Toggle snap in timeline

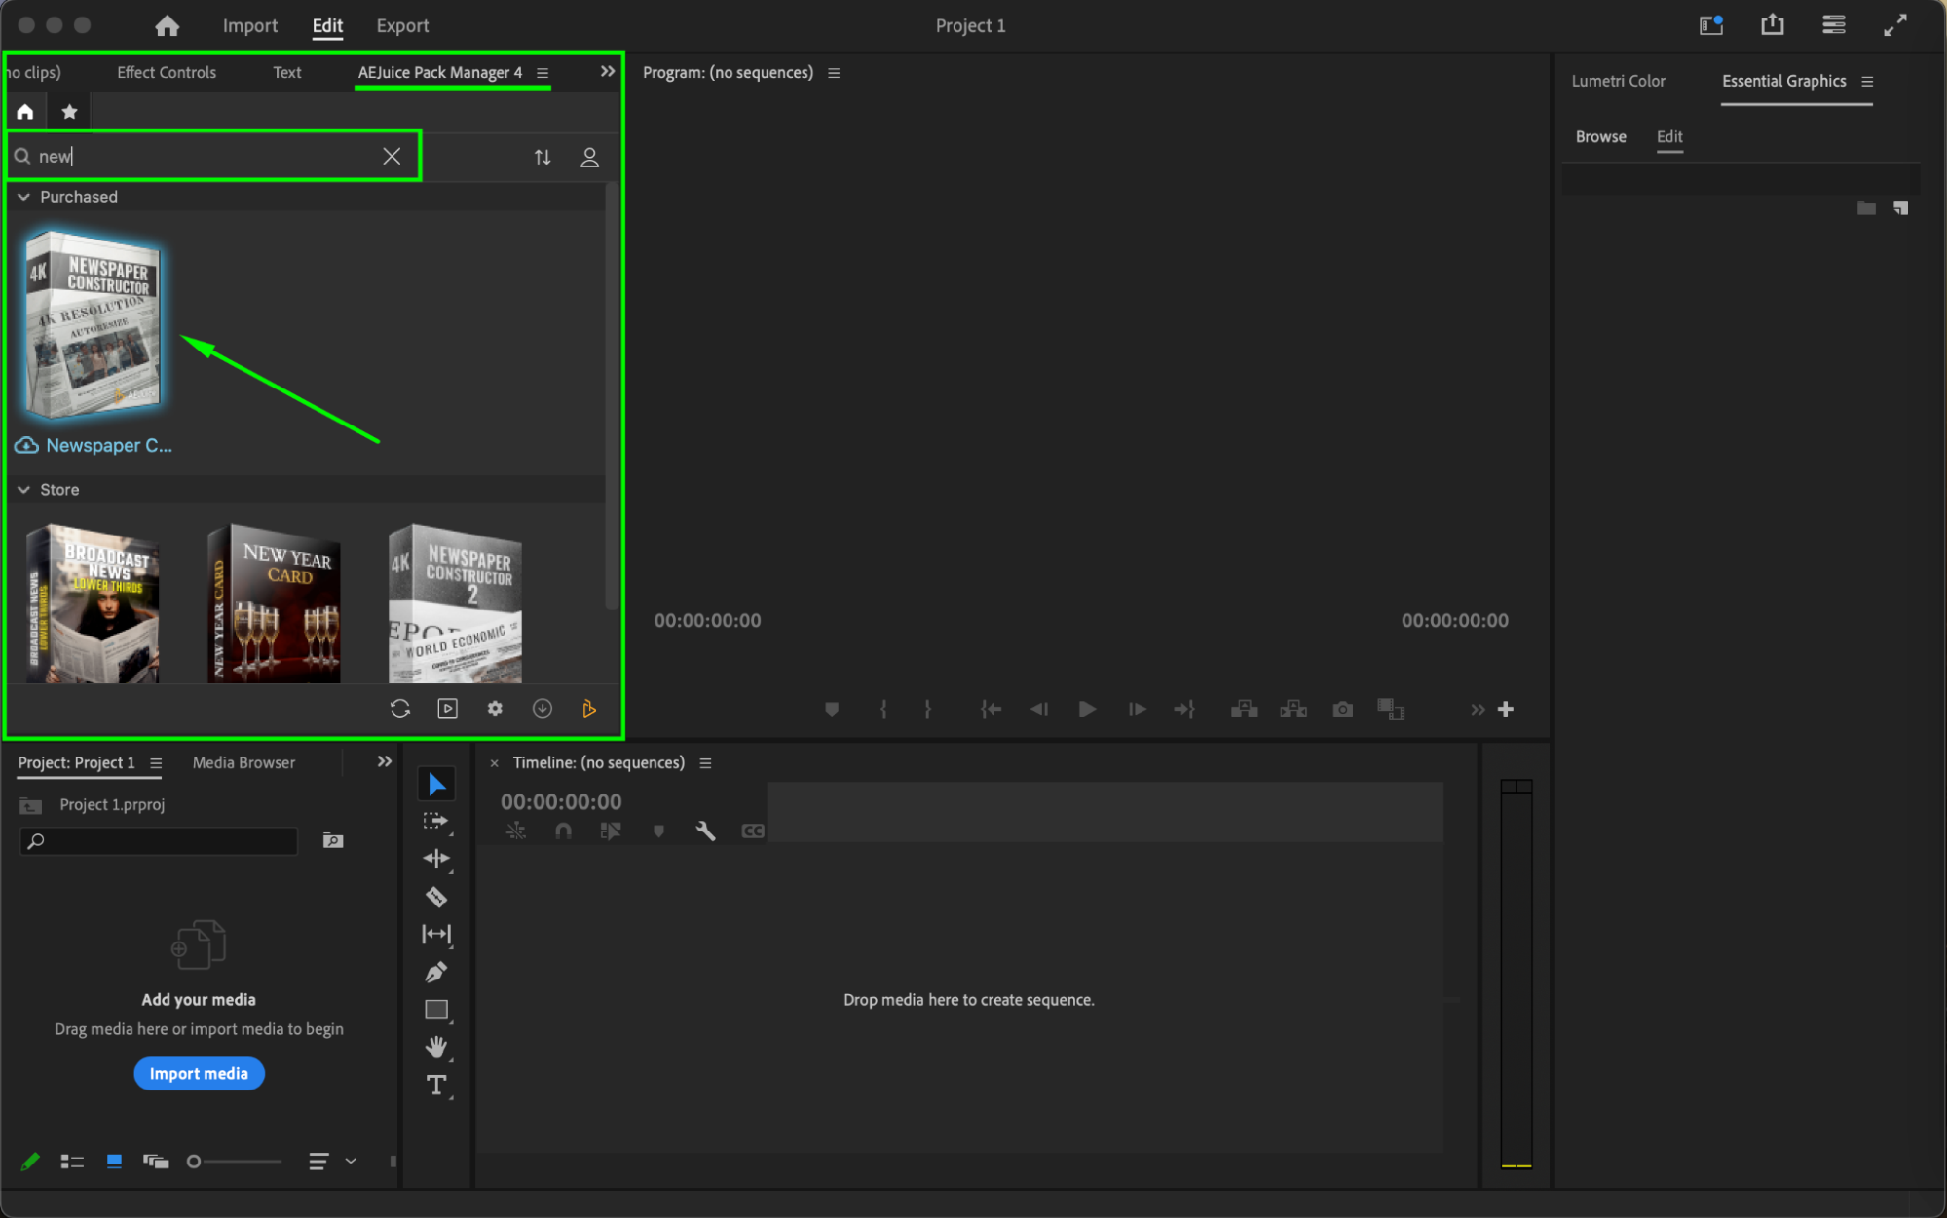[x=563, y=831]
